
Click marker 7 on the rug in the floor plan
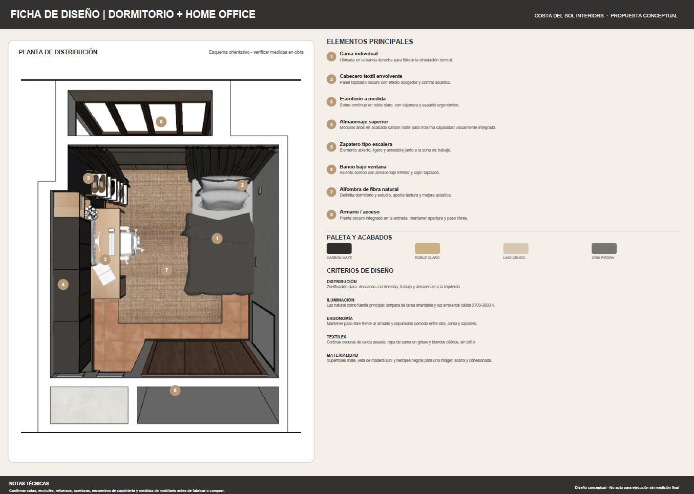[x=166, y=270]
